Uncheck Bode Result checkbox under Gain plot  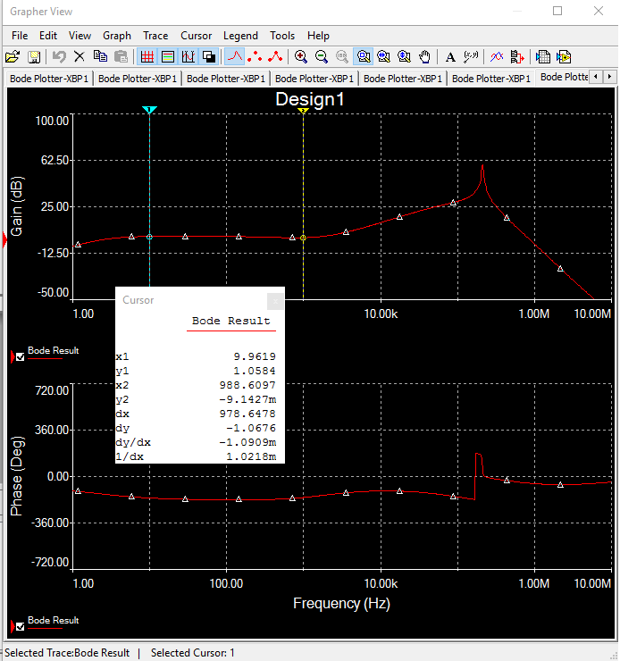pyautogui.click(x=21, y=357)
